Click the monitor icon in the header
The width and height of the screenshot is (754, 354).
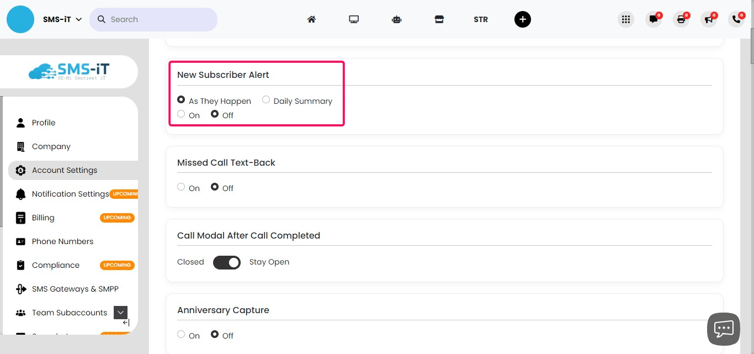[354, 19]
